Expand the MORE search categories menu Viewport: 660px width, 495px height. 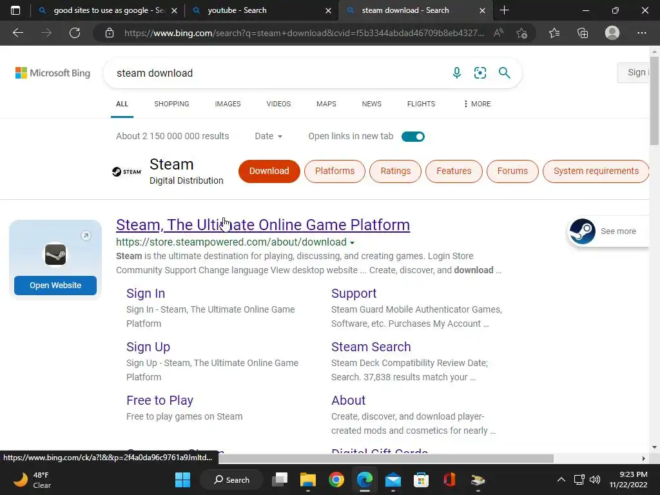tap(477, 104)
